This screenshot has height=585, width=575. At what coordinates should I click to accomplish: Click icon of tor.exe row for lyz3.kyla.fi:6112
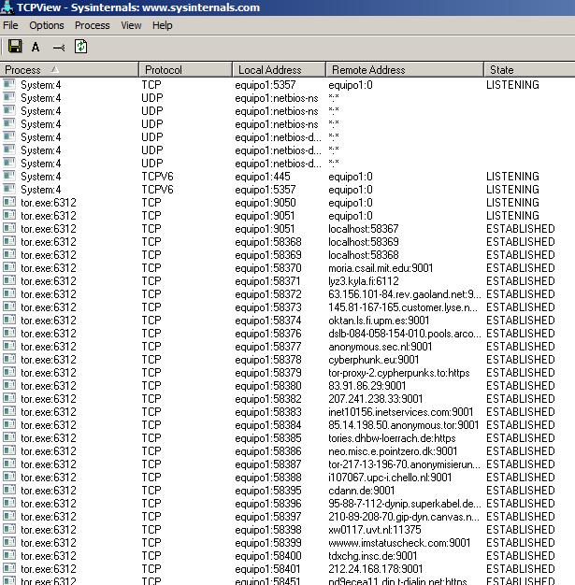point(9,280)
